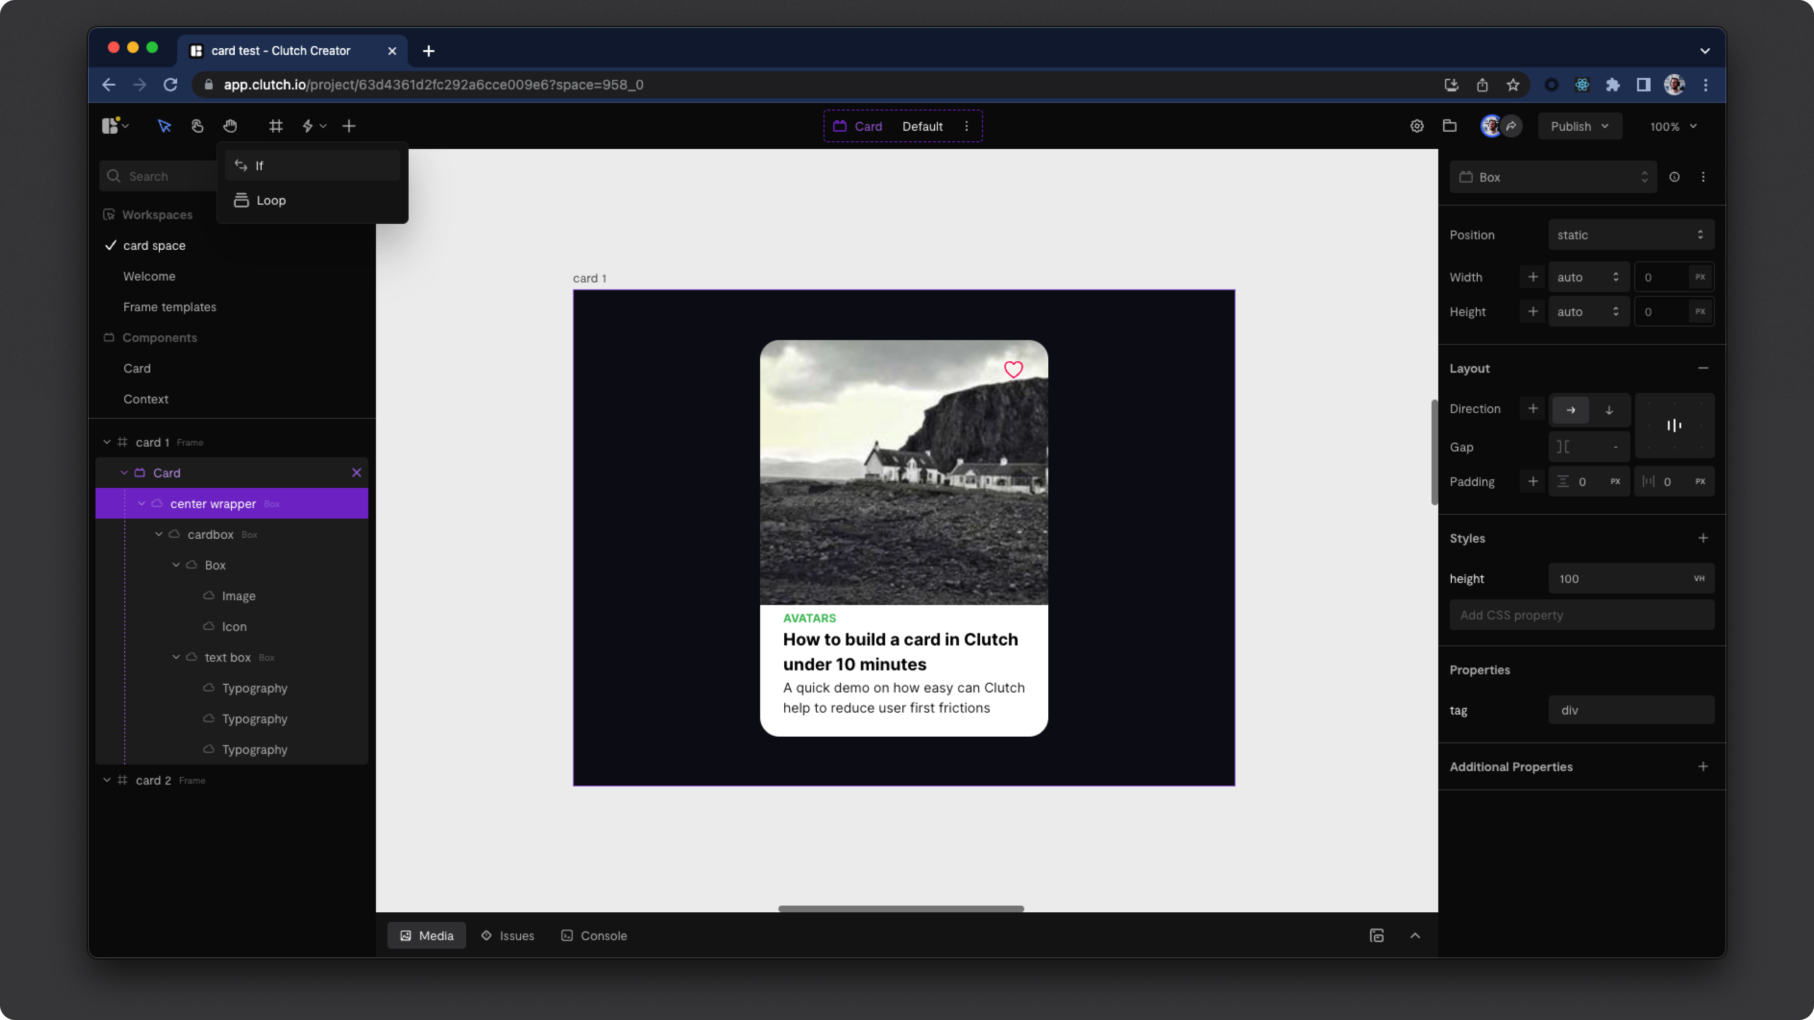
Task: Open Frame templates in sidebar
Action: point(170,307)
